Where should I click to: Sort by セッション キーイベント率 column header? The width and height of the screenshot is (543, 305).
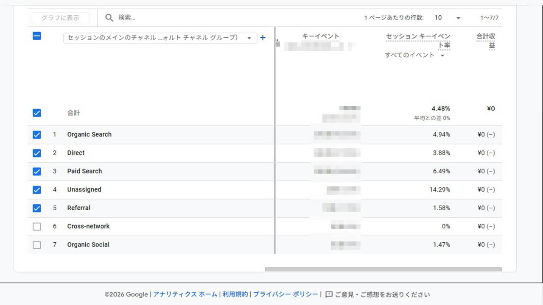[418, 41]
